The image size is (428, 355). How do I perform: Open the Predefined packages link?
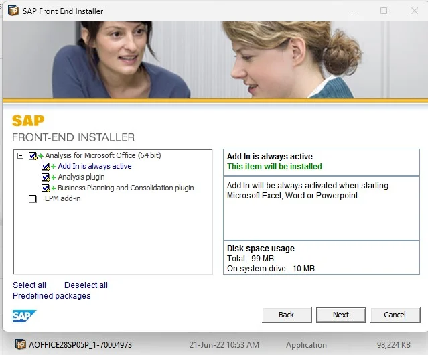(52, 296)
